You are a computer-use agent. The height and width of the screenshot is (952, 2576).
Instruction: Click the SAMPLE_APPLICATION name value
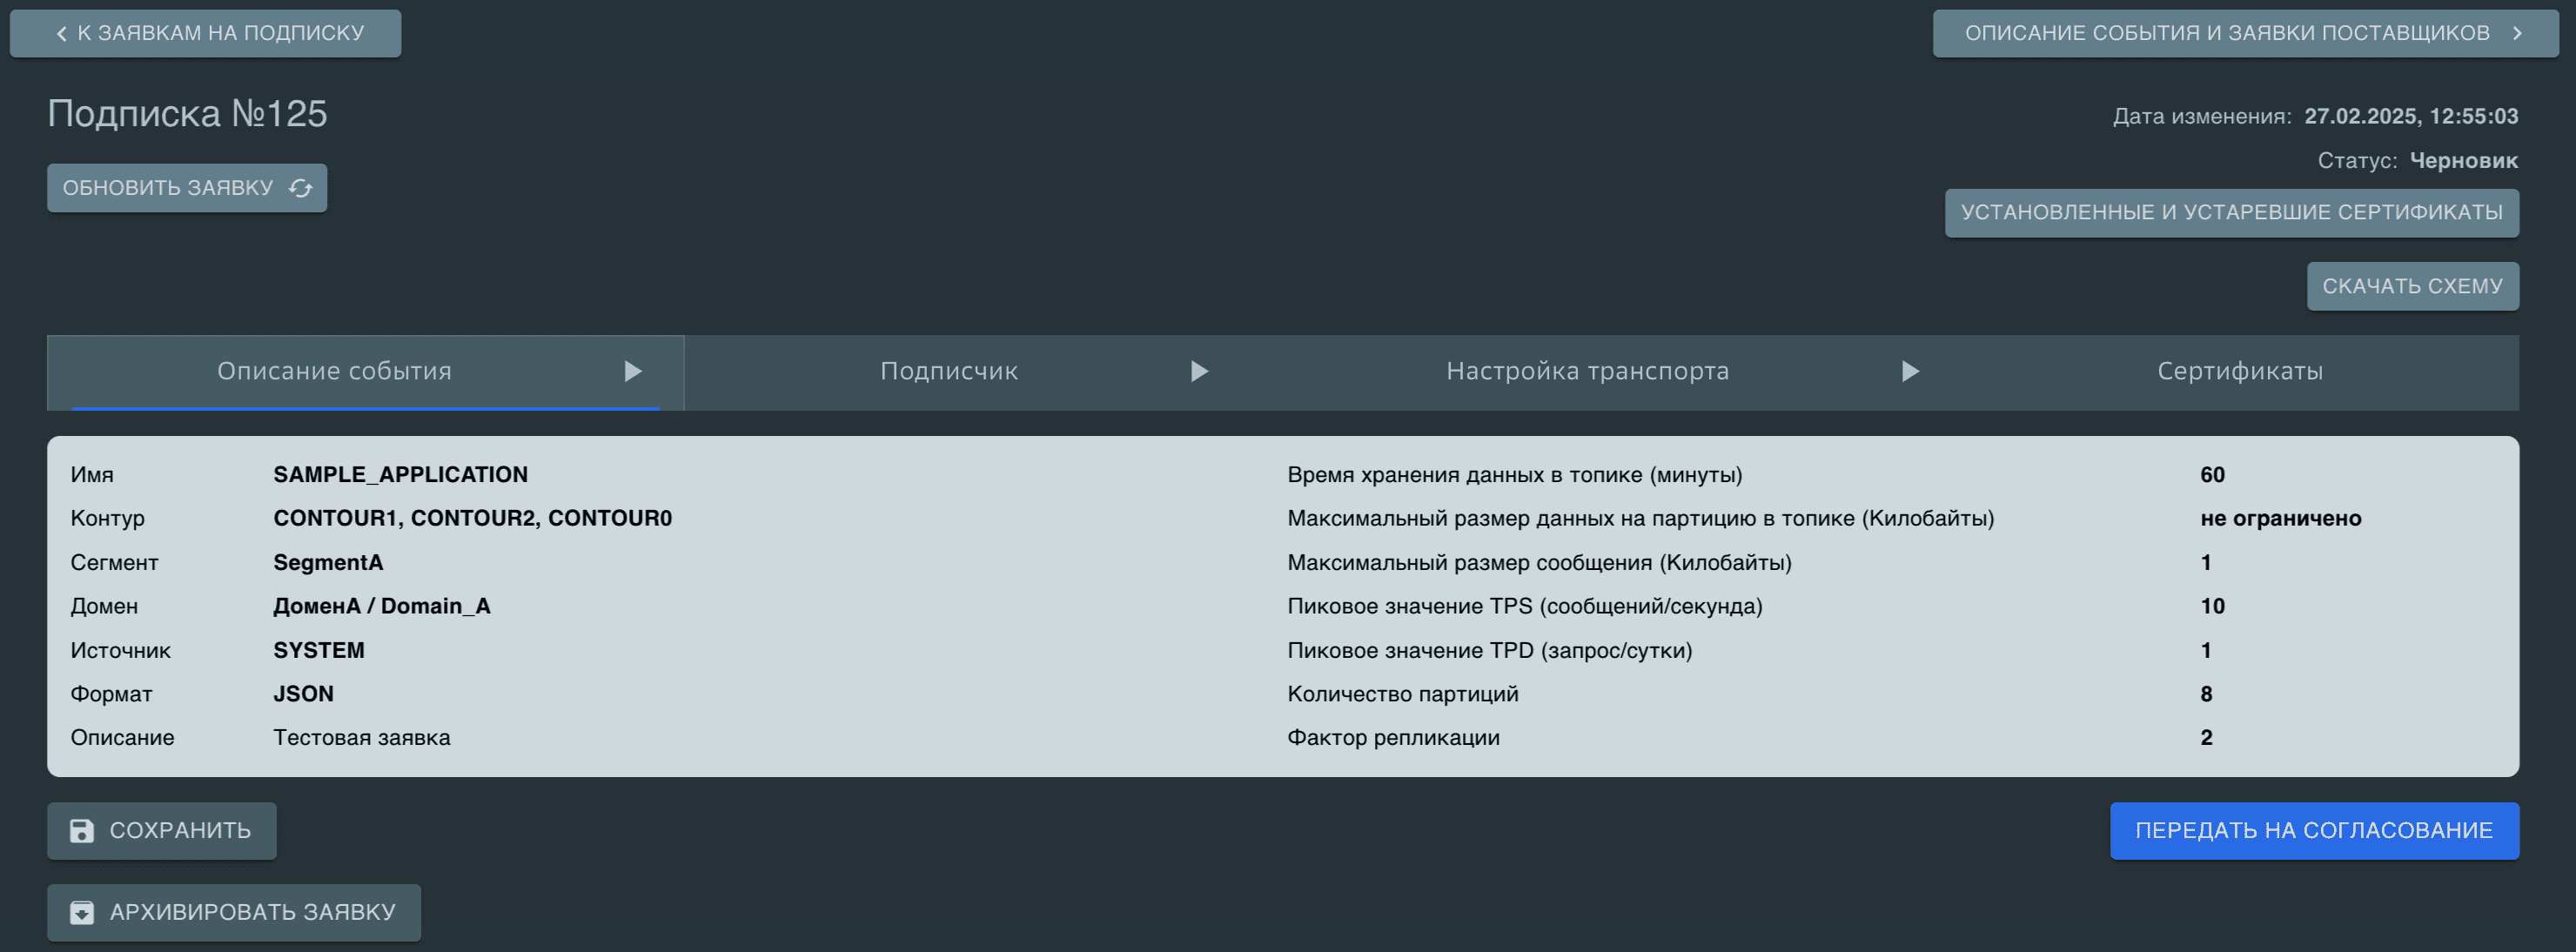(400, 475)
